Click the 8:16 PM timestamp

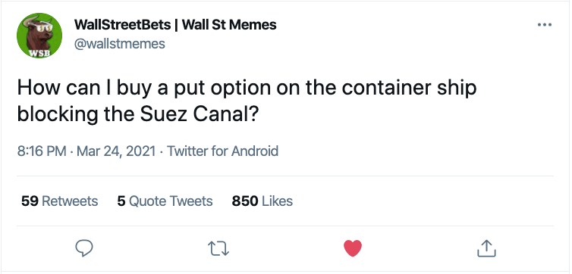pos(42,151)
